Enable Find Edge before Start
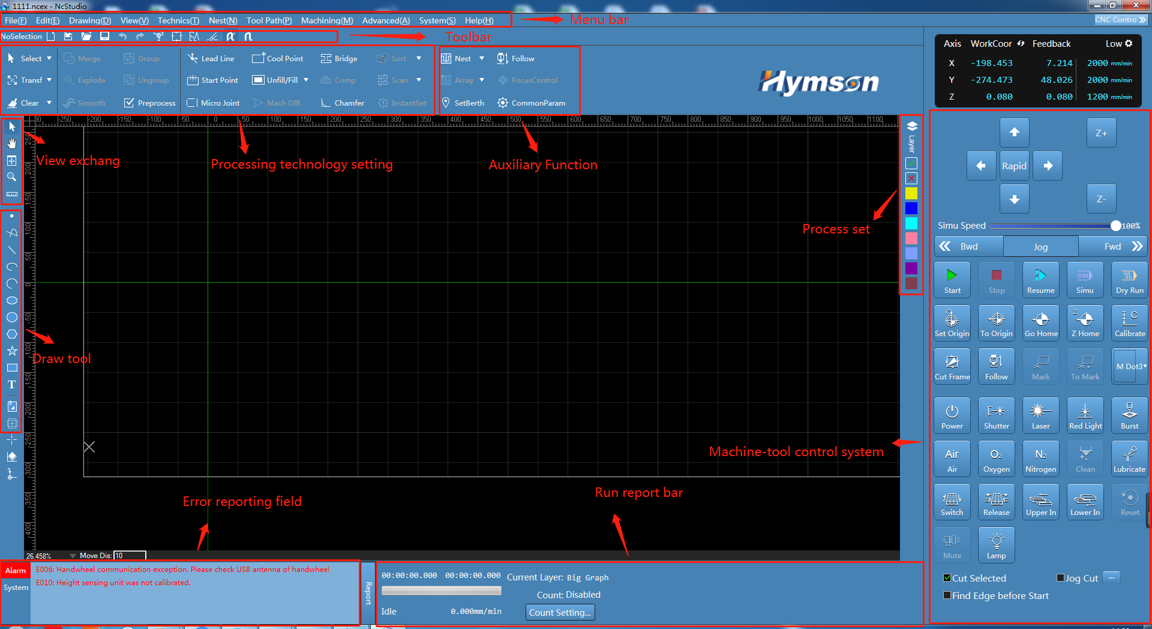1152x629 pixels. pos(947,595)
